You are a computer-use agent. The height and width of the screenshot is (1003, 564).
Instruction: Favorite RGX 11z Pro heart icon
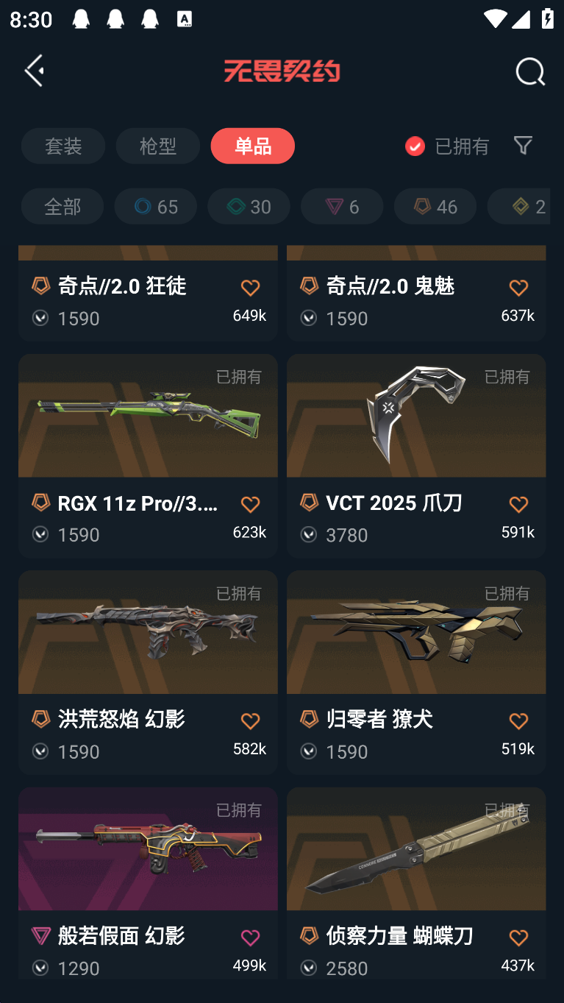pyautogui.click(x=250, y=504)
